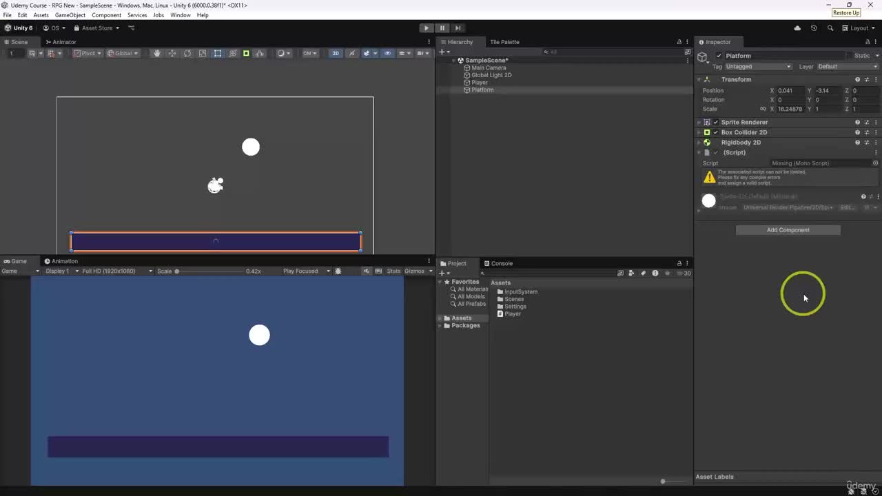Open Transform component help icon
This screenshot has height=496, width=882.
857,80
